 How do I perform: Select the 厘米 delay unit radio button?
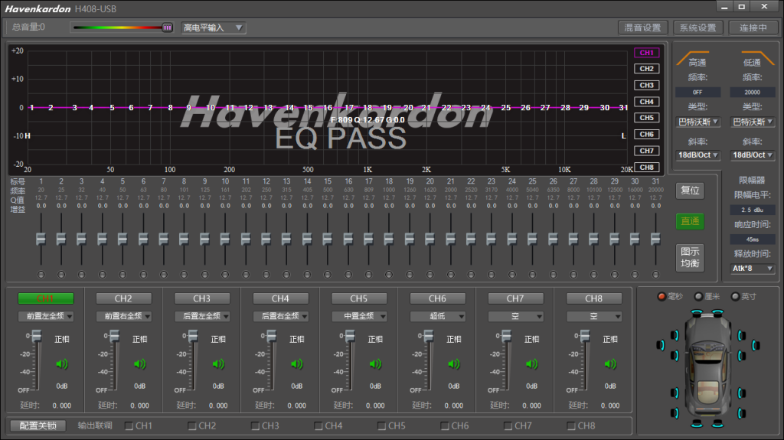point(698,296)
